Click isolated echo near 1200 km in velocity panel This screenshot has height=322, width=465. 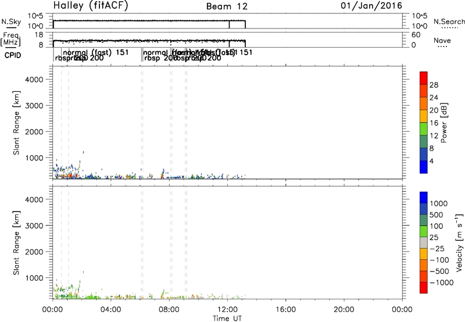(83, 272)
